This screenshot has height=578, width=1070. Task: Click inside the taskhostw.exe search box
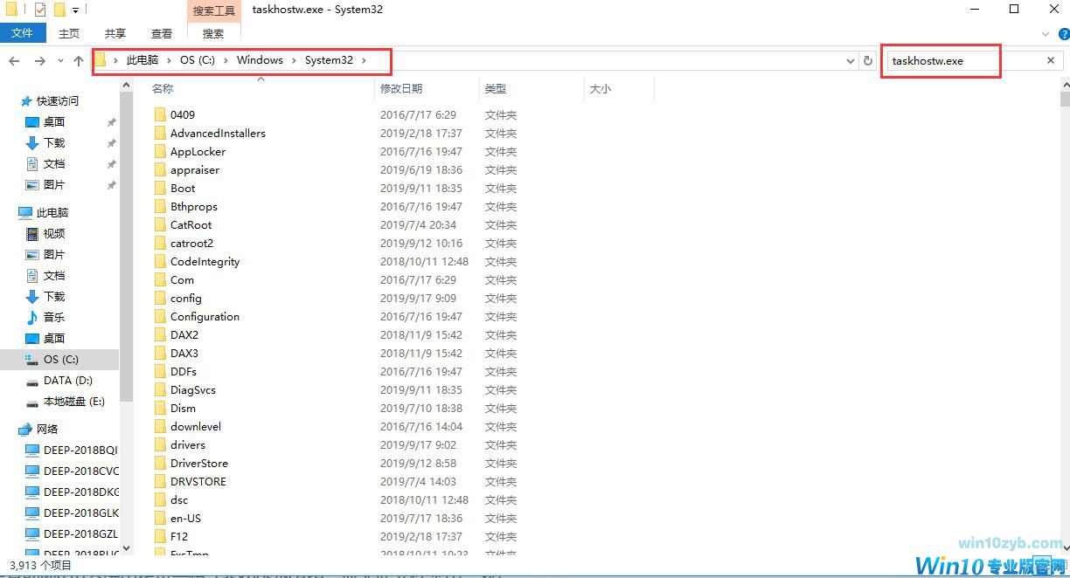point(962,61)
